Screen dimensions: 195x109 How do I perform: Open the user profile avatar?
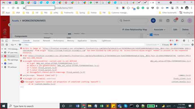click(x=190, y=21)
